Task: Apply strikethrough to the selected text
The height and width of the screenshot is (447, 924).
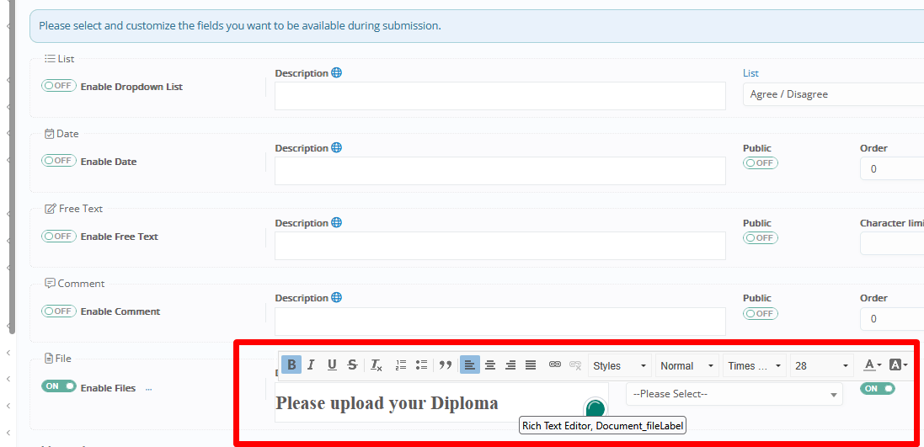Action: [352, 365]
